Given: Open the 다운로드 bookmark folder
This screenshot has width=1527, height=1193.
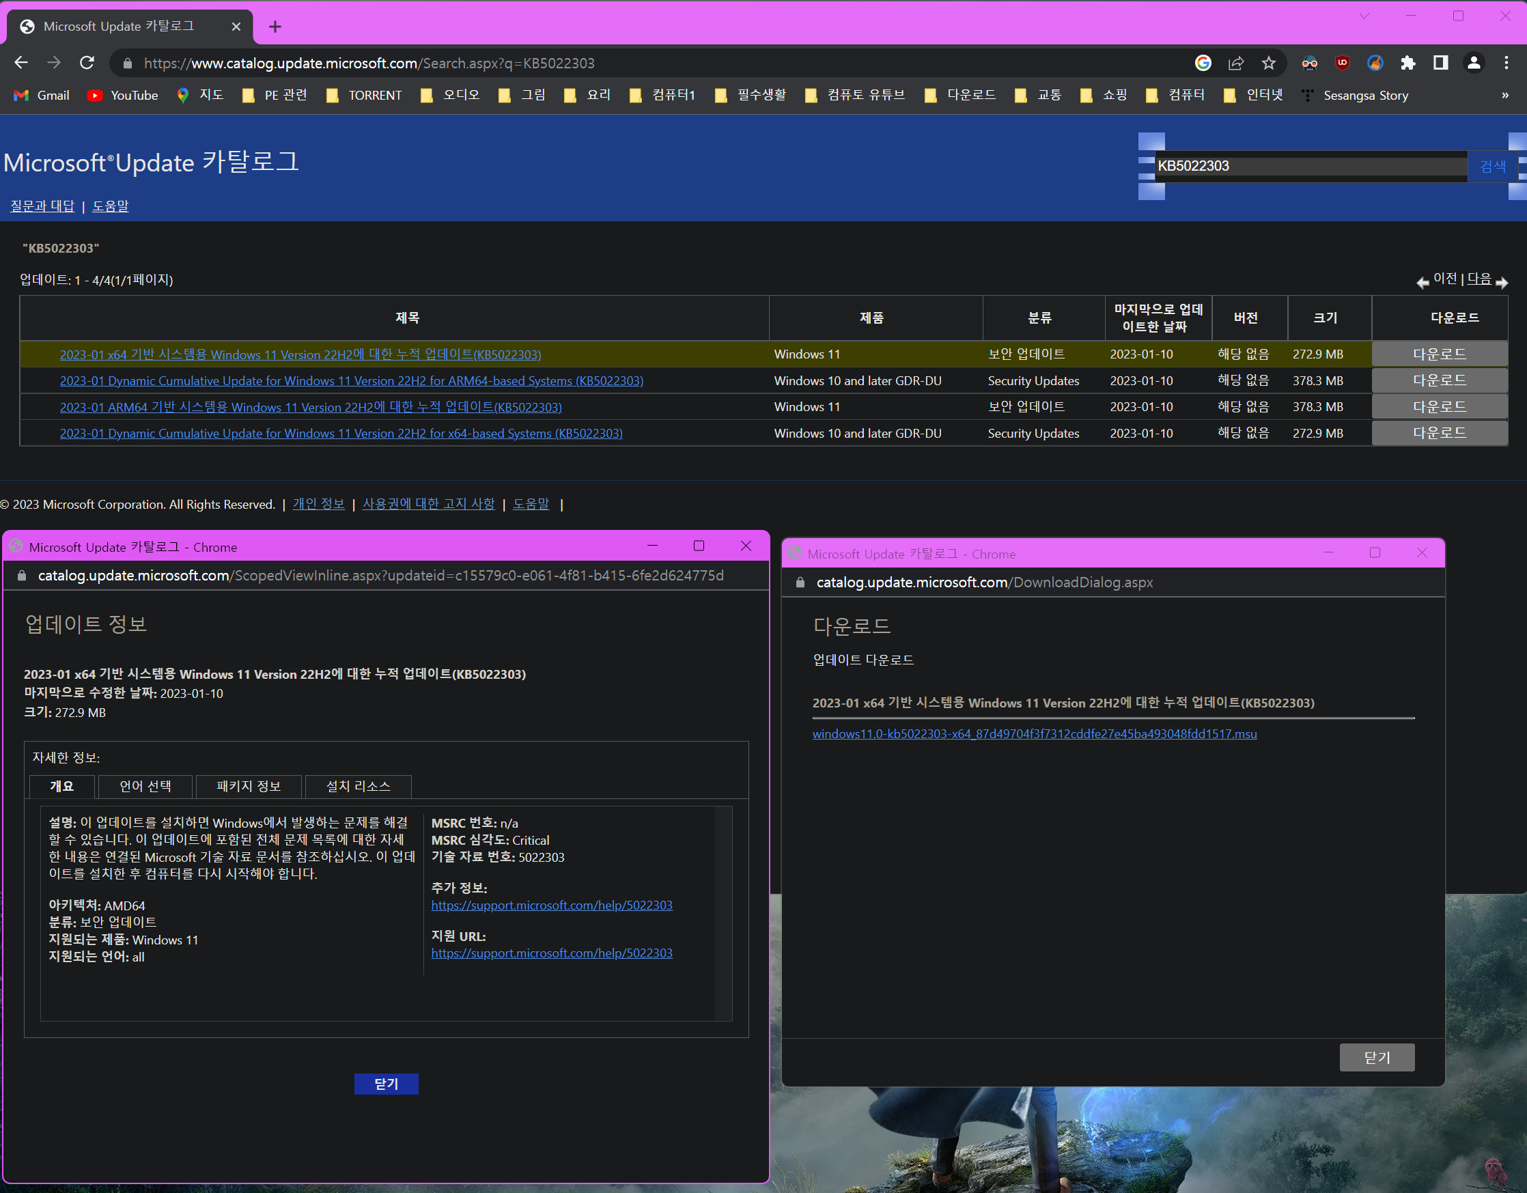Looking at the screenshot, I should click(960, 95).
